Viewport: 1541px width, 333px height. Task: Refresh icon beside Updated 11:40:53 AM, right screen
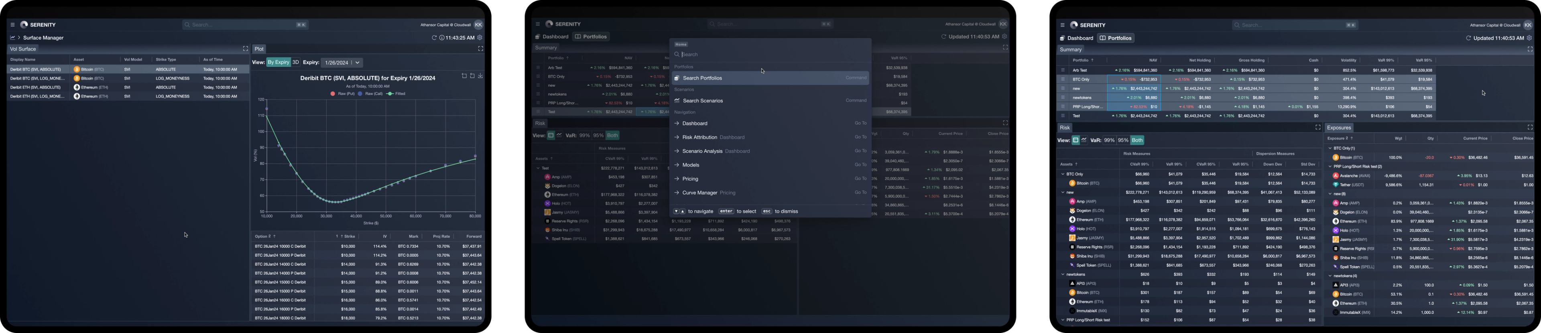pos(1468,38)
